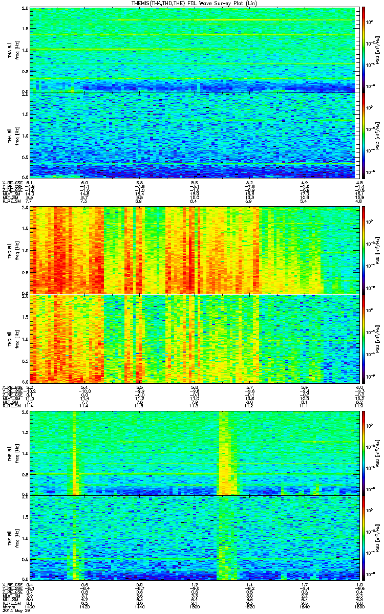Click the 'THE B∥ freq [Hz]' axis label
The image size is (384, 614).
coord(12,538)
